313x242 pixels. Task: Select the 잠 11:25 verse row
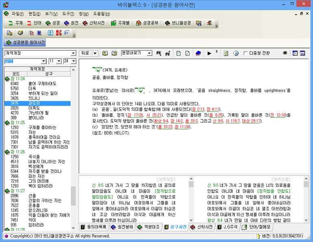[37, 123]
